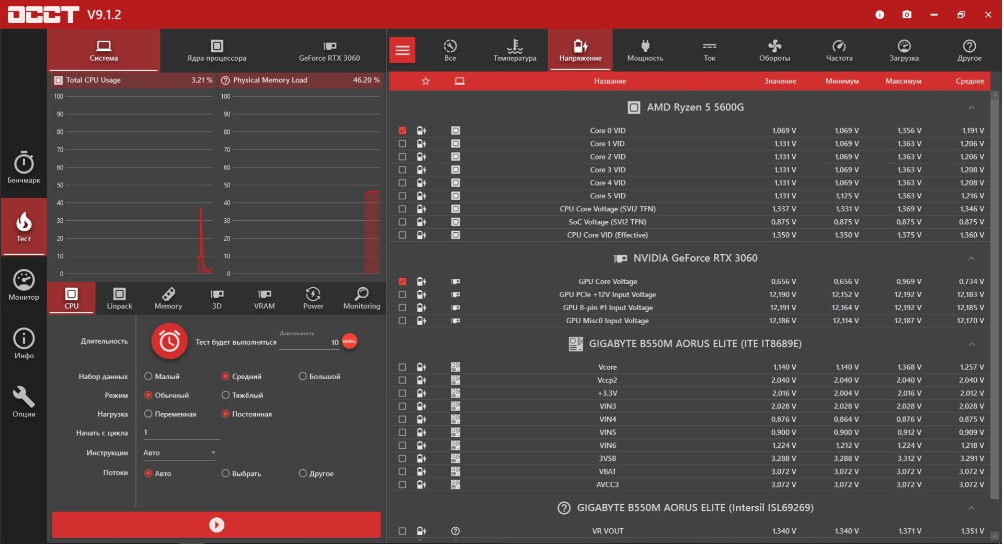
Task: Filter sensors by Температура
Action: point(515,50)
